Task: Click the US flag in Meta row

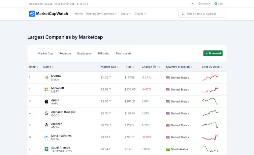Action: (168, 137)
